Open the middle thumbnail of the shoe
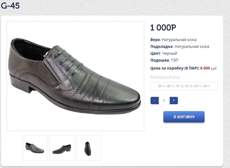230x168 pixels. [62, 148]
